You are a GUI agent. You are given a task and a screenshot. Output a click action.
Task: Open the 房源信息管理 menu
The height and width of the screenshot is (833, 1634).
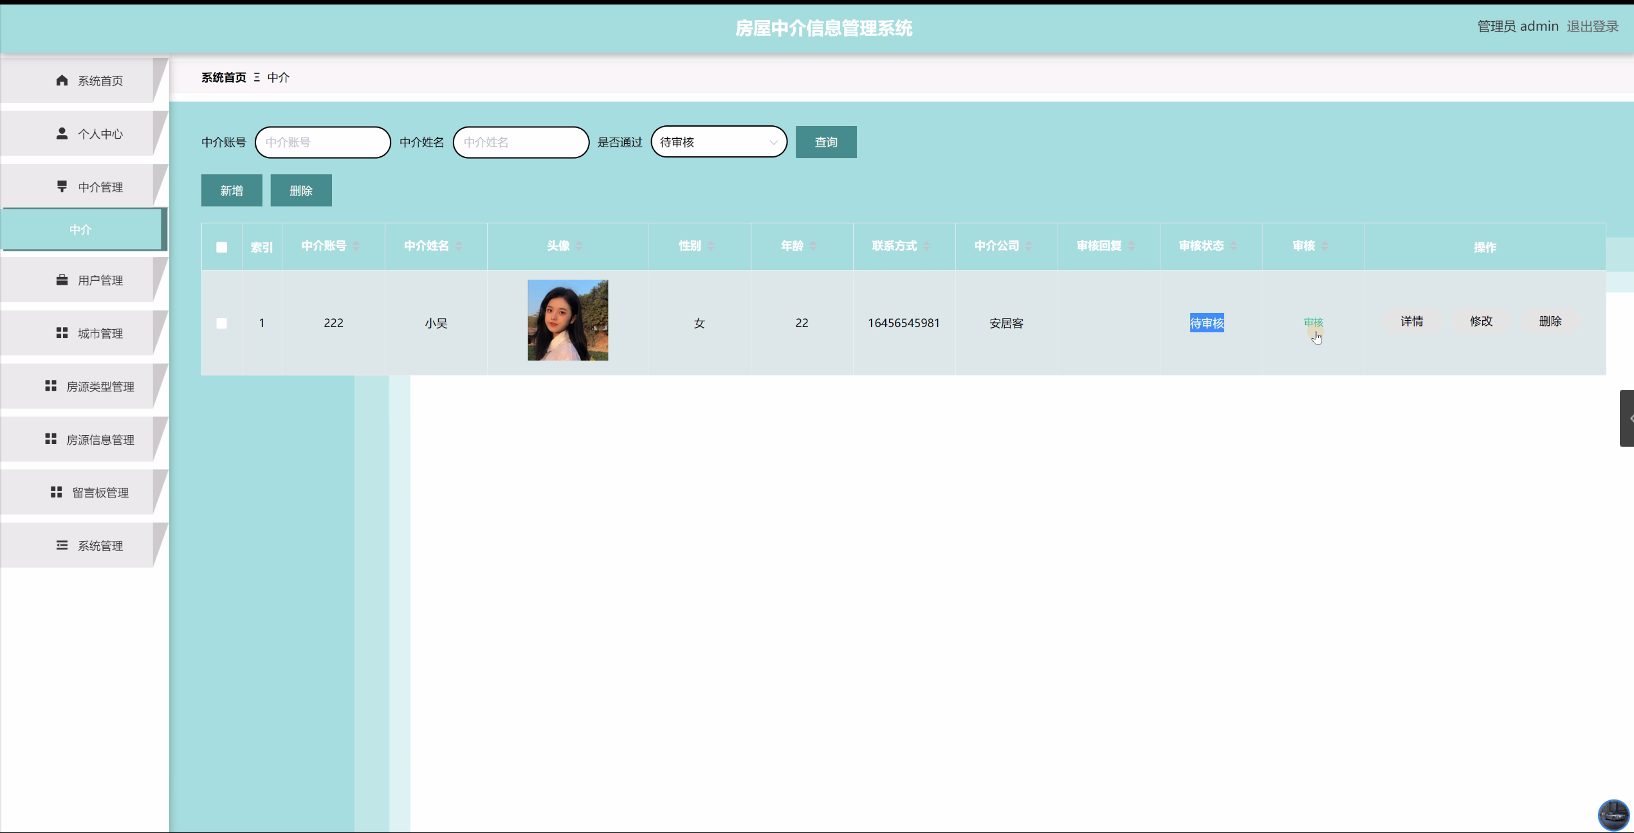pyautogui.click(x=100, y=440)
